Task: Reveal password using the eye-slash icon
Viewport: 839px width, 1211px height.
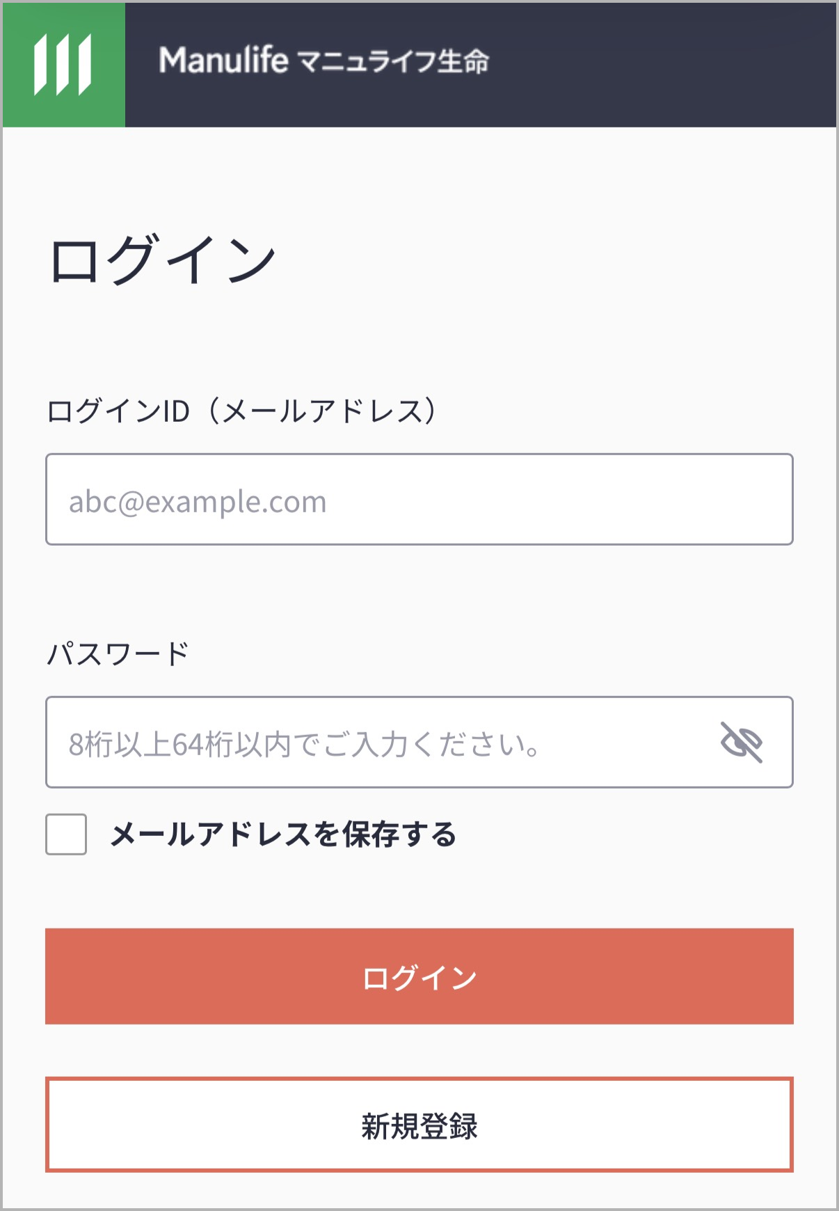Action: pyautogui.click(x=741, y=742)
